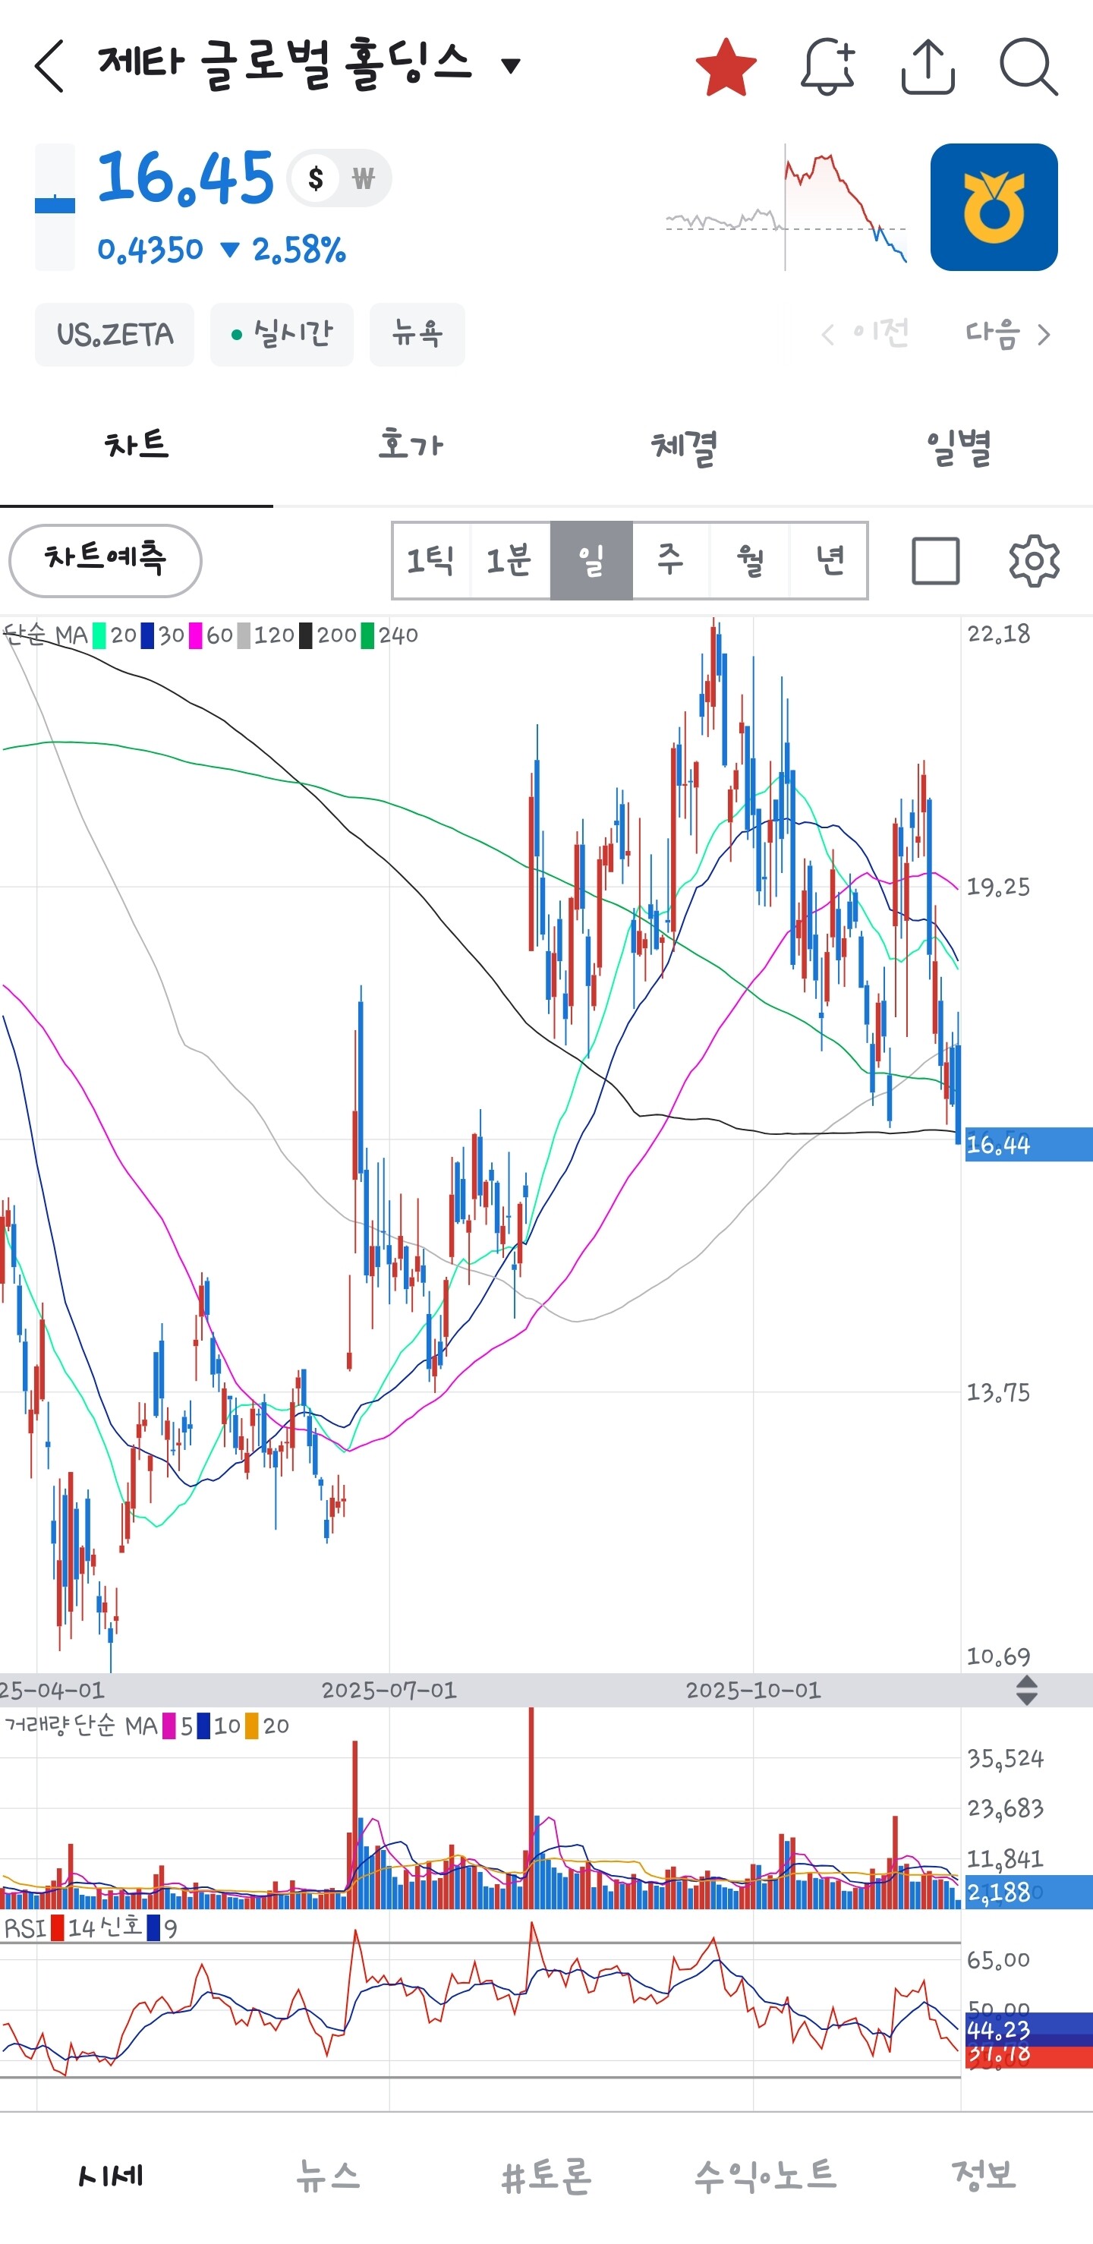Image resolution: width=1093 pixels, height=2244 pixels.
Task: Select the 1틱 chart interval
Action: coord(432,560)
